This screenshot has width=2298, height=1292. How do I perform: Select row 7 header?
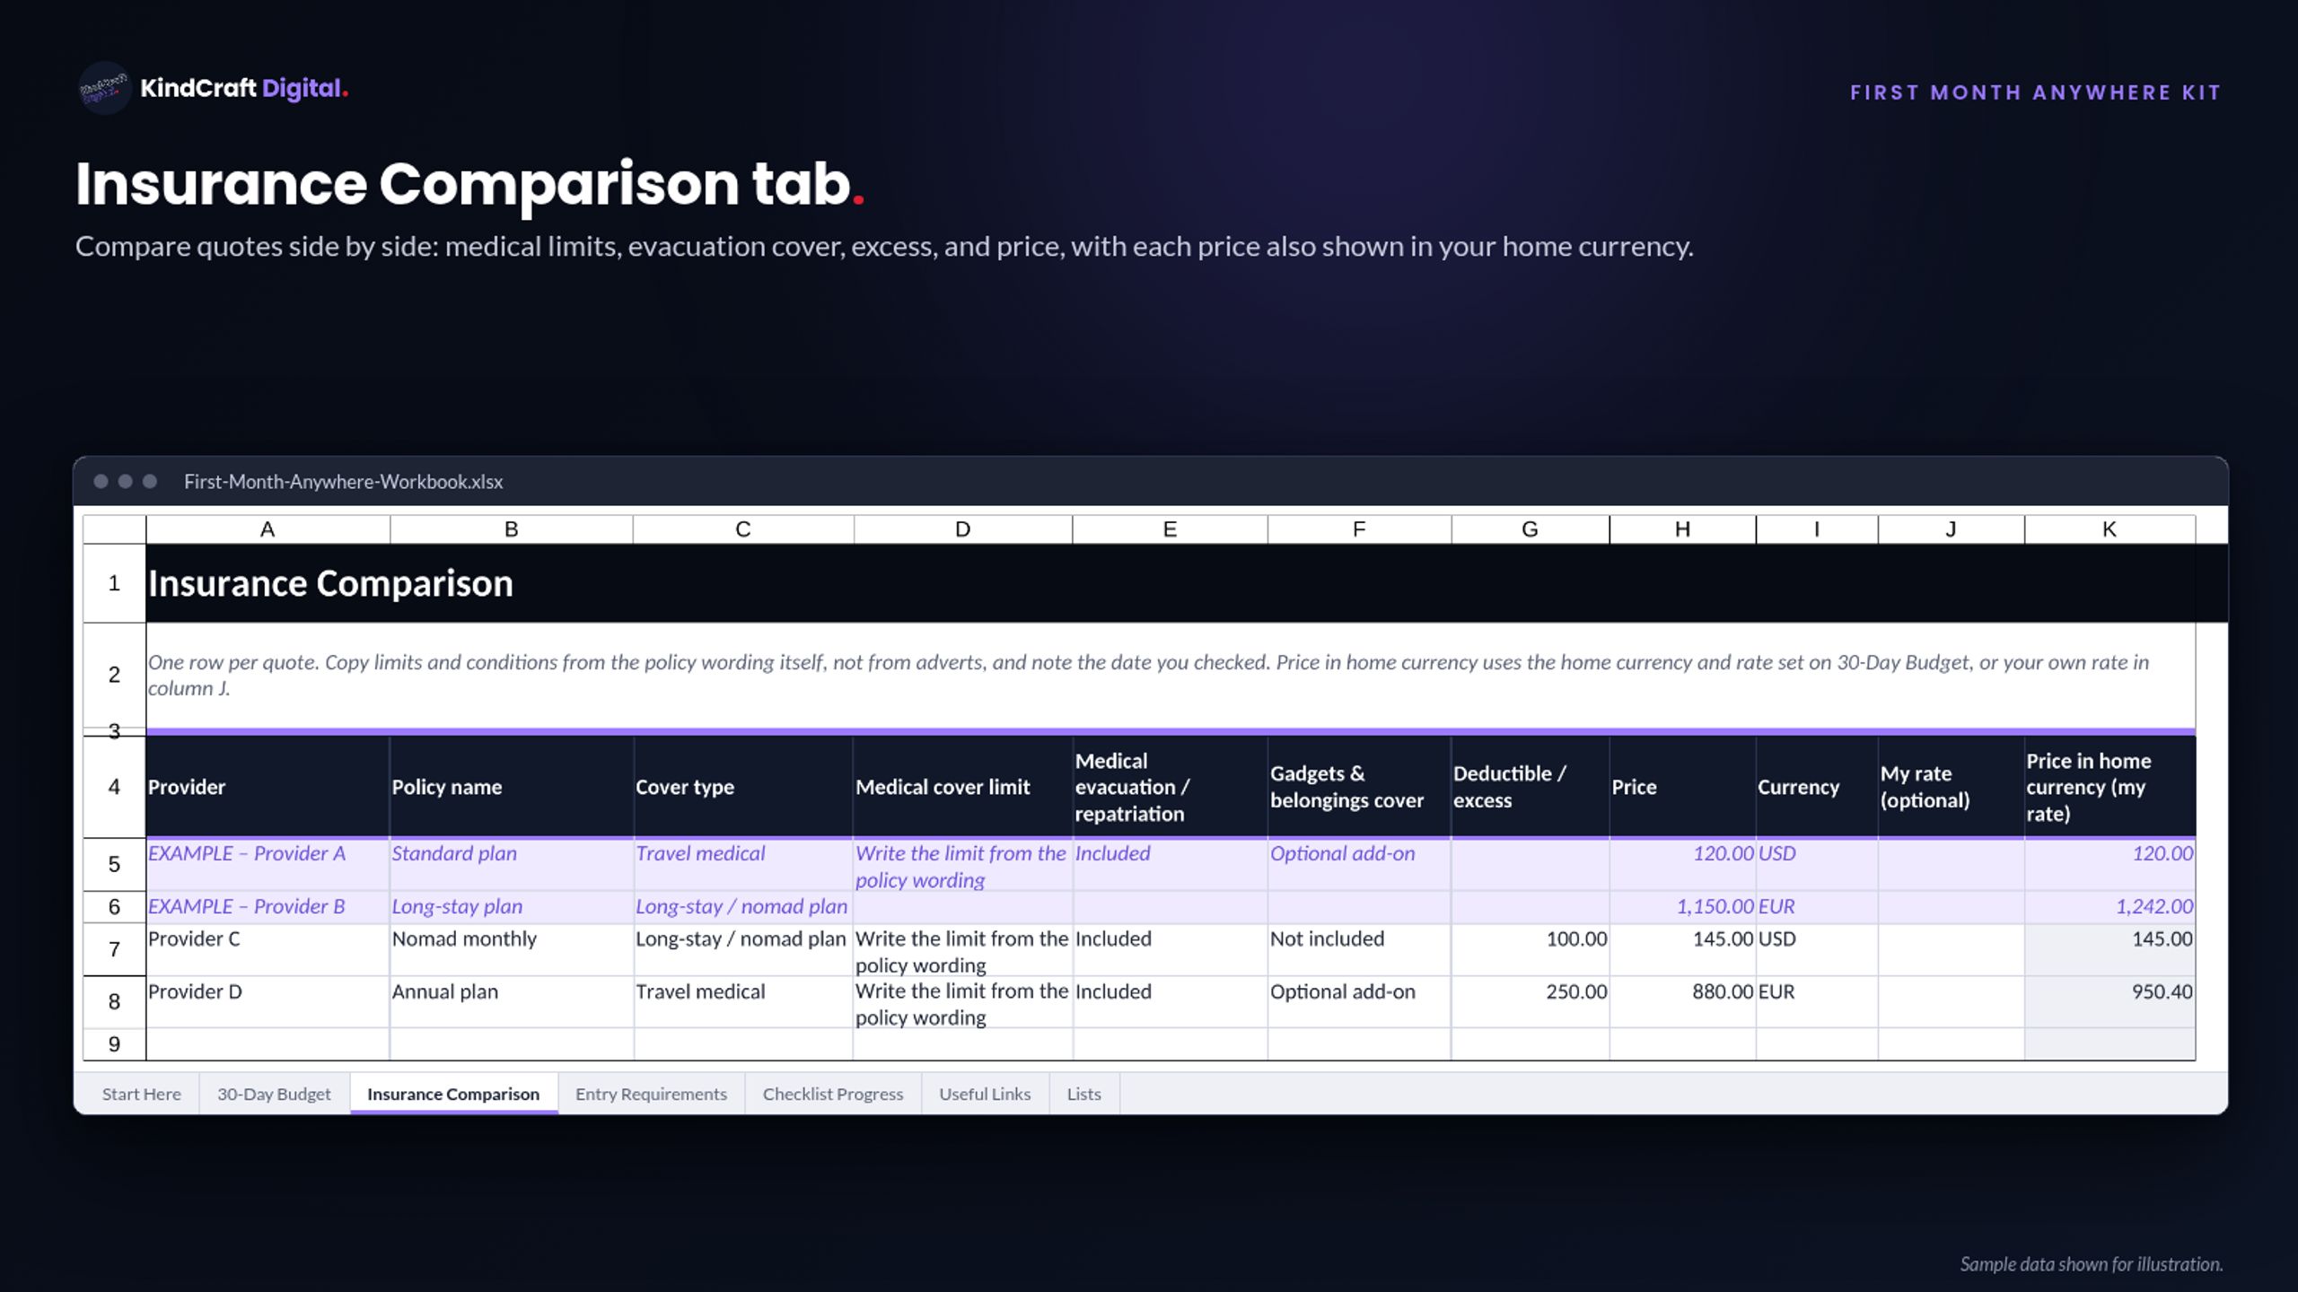click(114, 949)
